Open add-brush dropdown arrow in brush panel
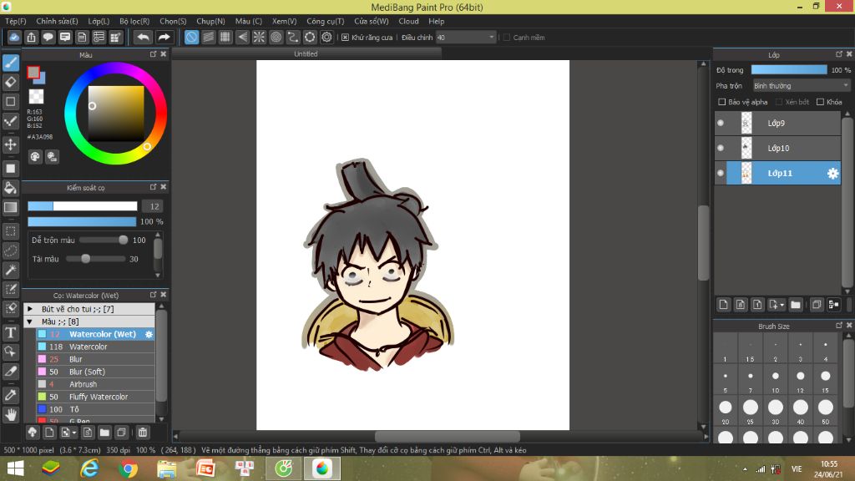The height and width of the screenshot is (481, 855). pyautogui.click(x=74, y=433)
